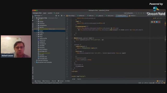Click the UTF-8 encoding status entry

[x=146, y=83]
